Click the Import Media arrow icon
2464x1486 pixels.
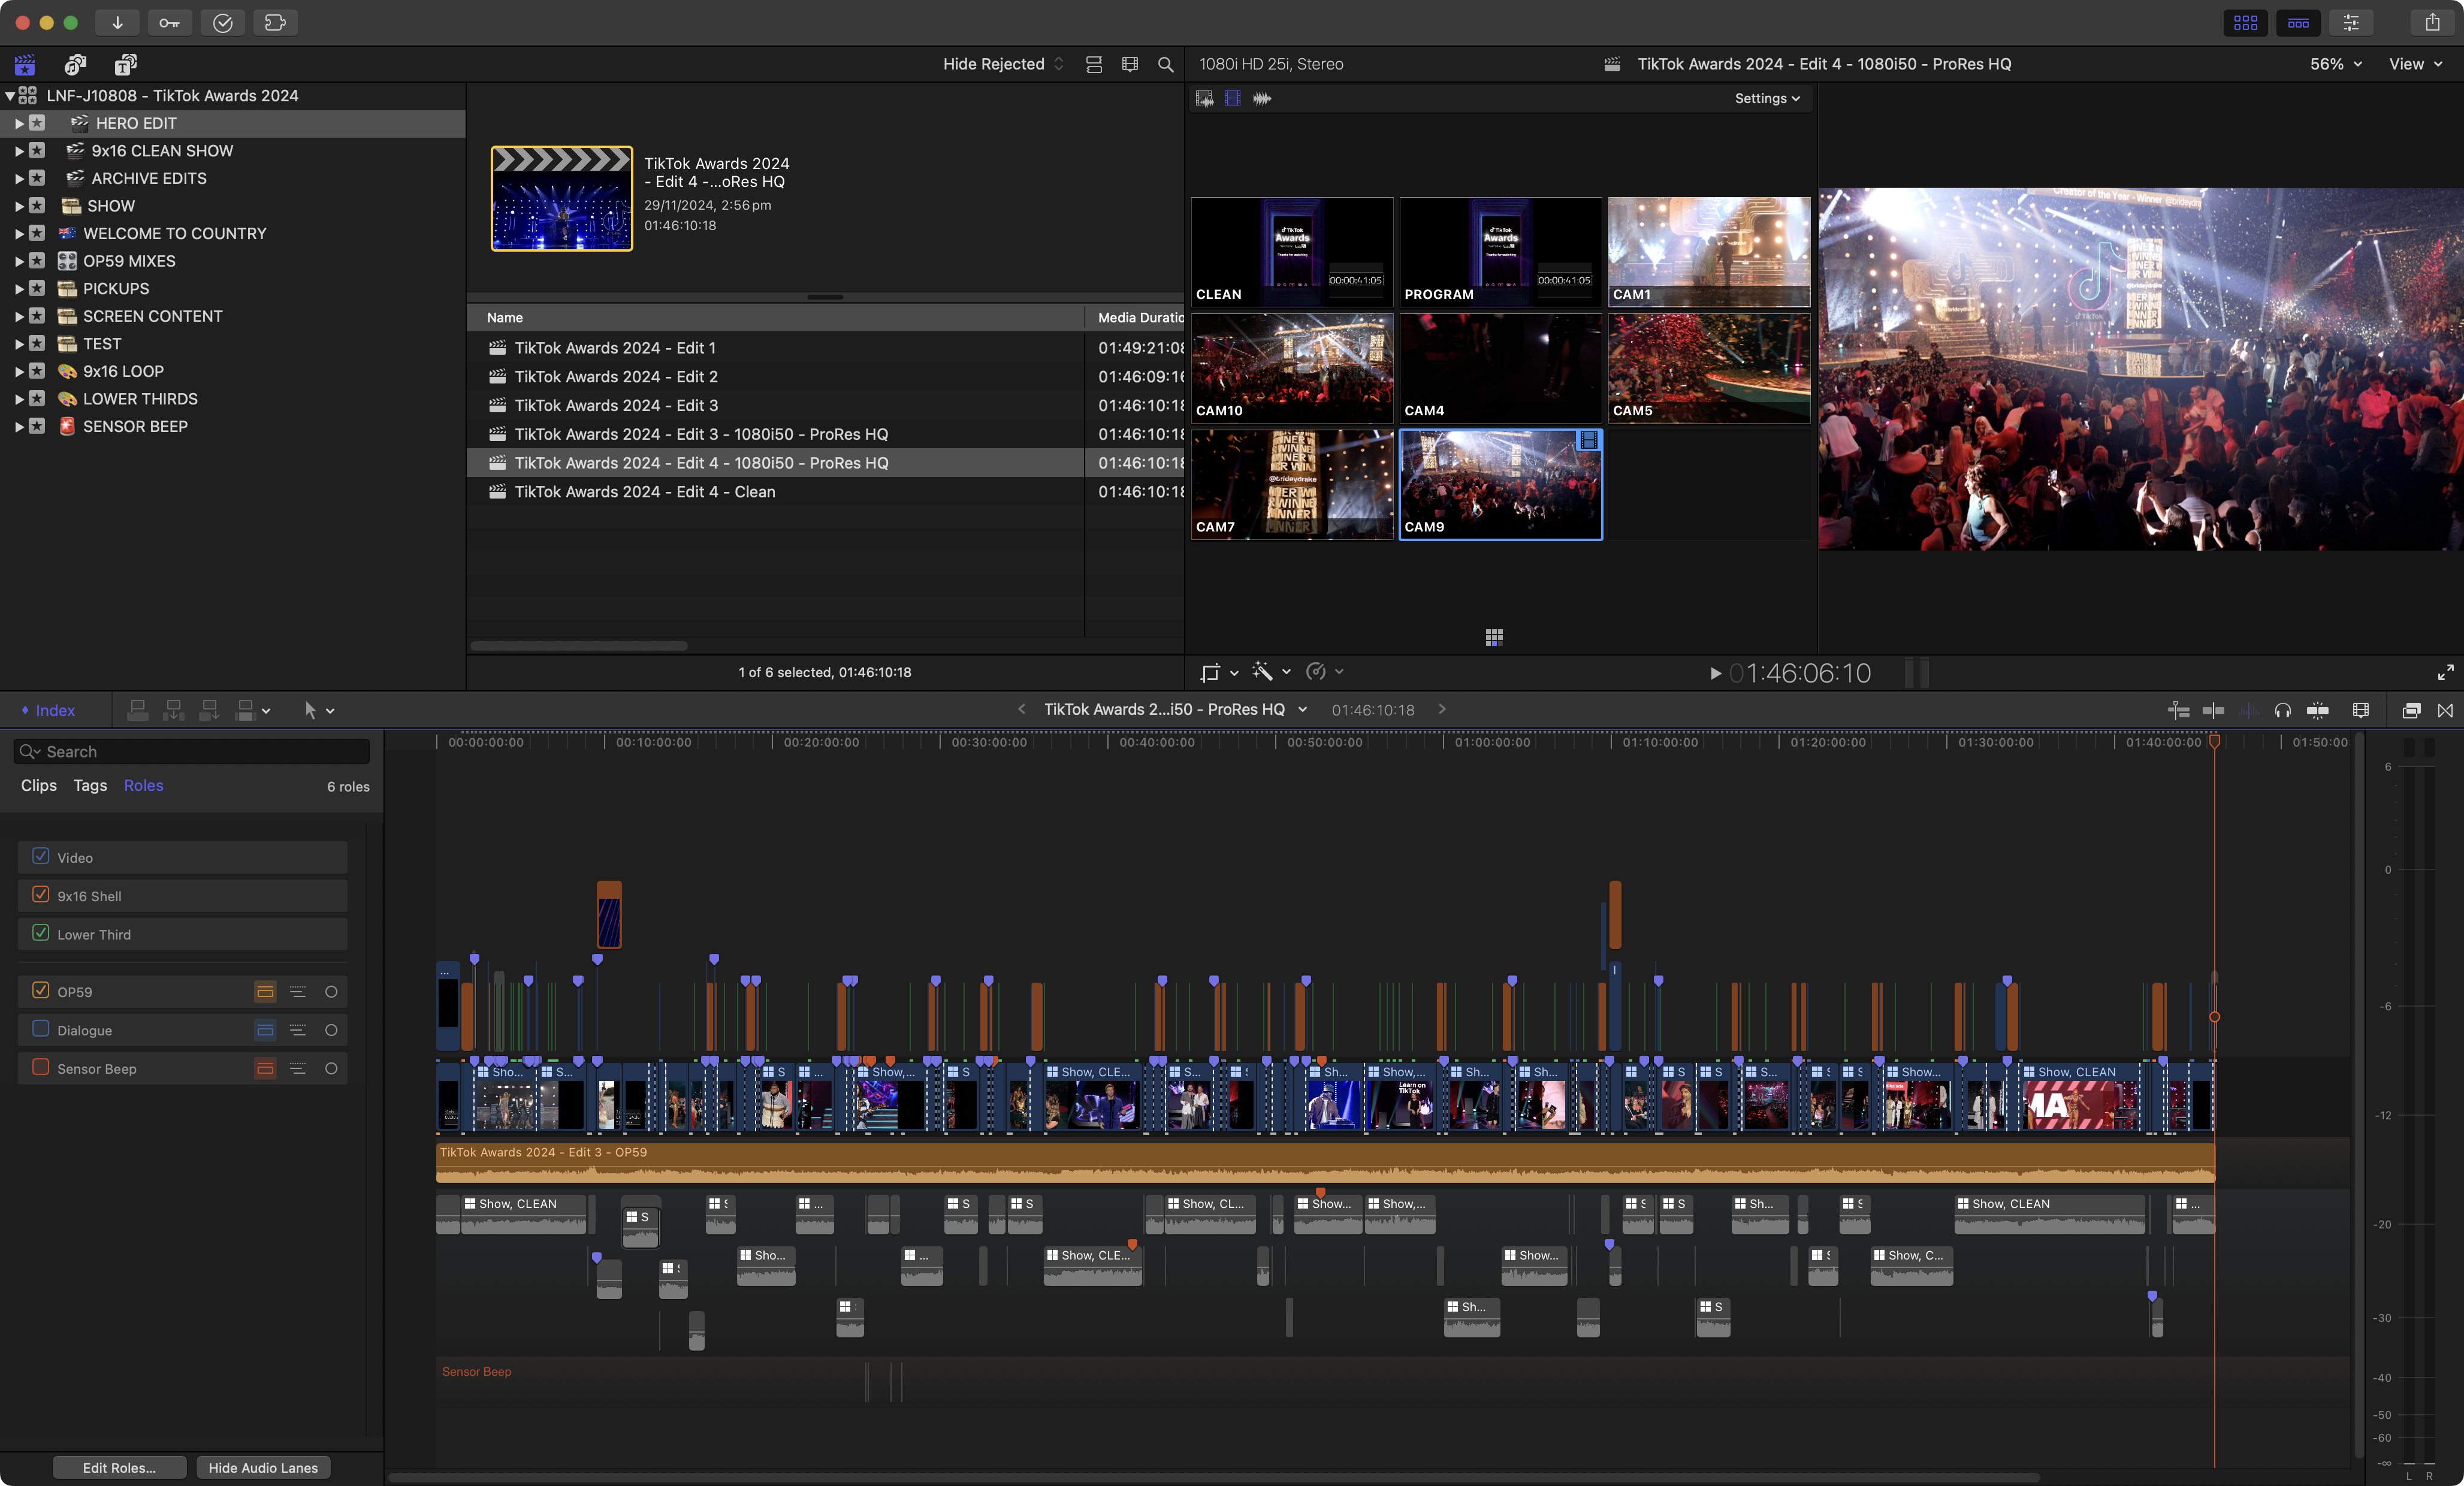click(x=117, y=22)
